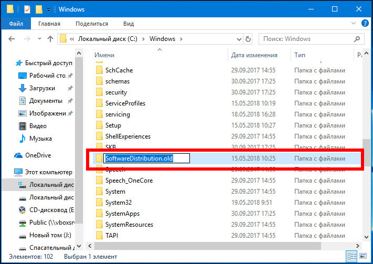Select the Speech_OneCore folder
Screen dimensions: 373x264
click(x=129, y=181)
